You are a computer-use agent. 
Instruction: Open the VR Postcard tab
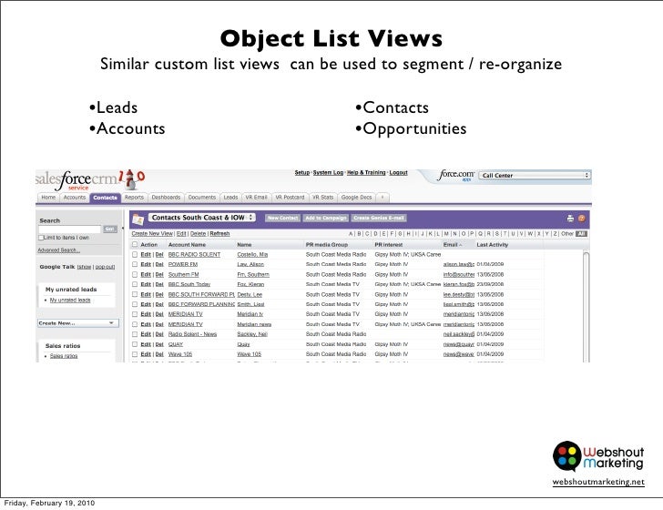[x=290, y=198]
